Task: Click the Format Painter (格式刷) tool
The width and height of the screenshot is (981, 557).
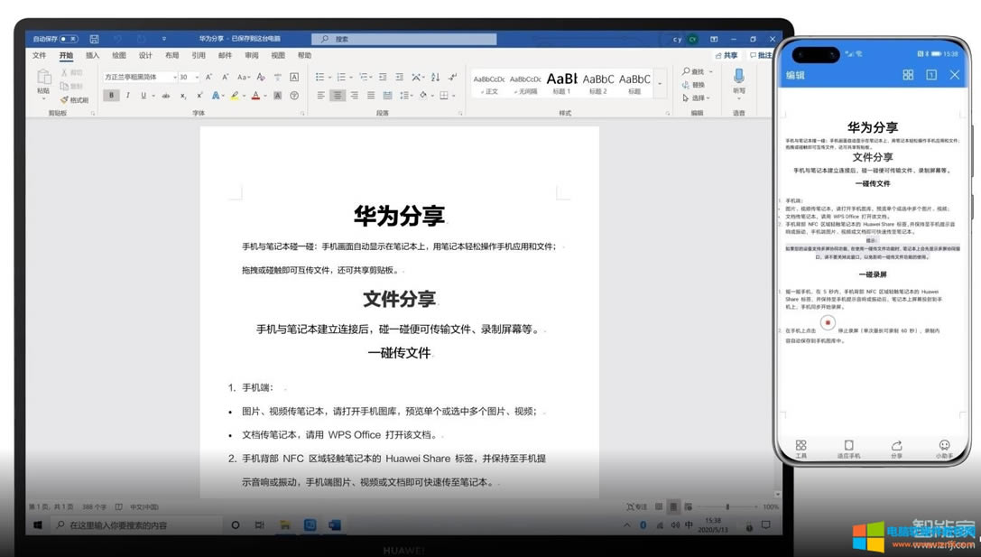Action: click(x=74, y=100)
